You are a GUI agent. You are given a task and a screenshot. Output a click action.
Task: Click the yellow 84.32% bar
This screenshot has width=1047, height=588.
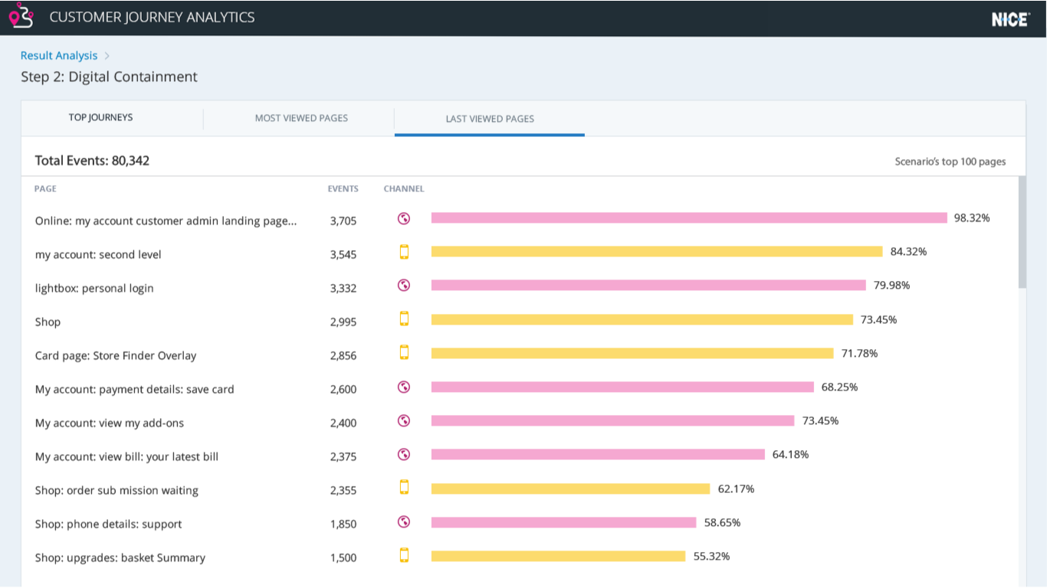click(x=657, y=252)
